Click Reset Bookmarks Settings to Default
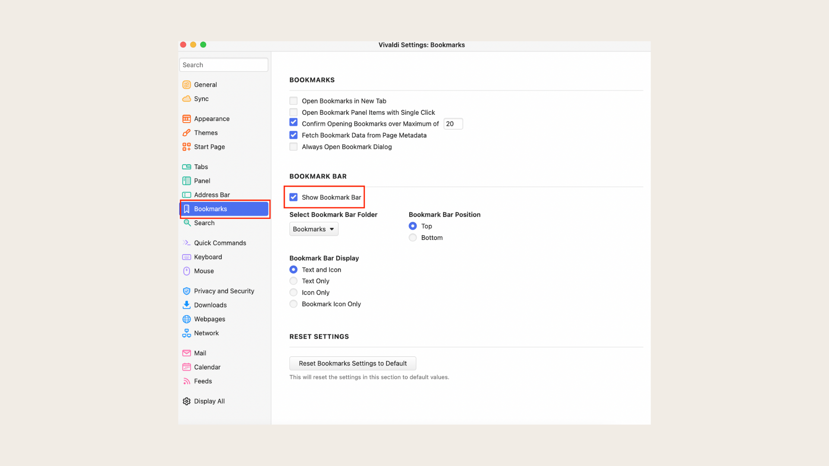Viewport: 829px width, 466px height. coord(352,363)
